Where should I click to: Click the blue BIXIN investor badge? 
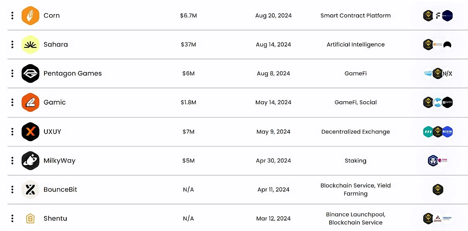tap(447, 132)
